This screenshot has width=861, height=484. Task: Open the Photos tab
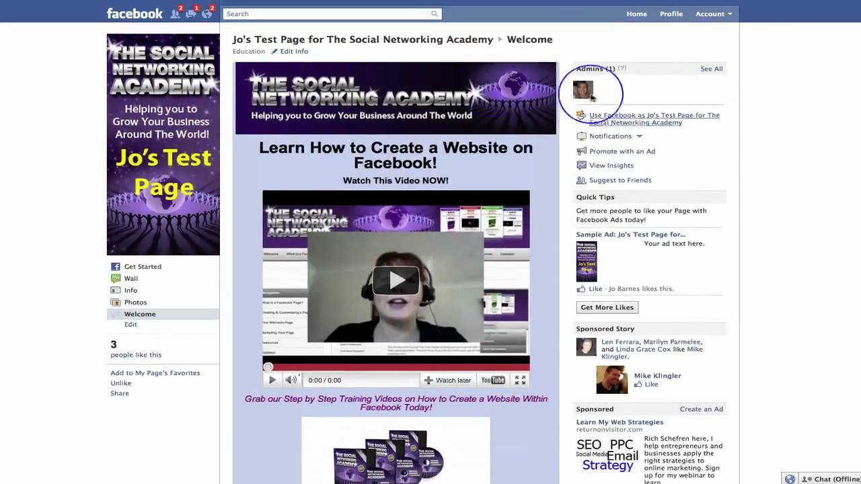135,302
